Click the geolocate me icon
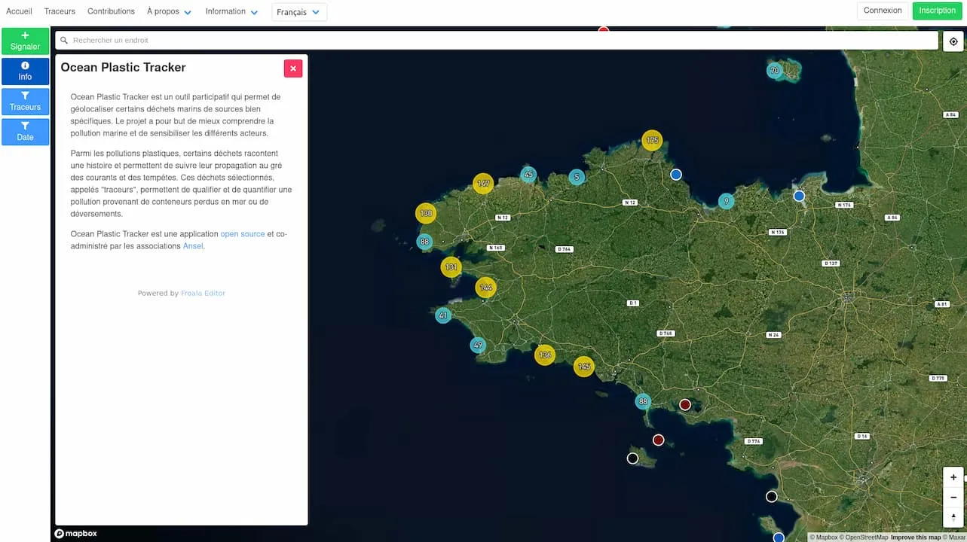This screenshot has height=542, width=967. pos(953,41)
